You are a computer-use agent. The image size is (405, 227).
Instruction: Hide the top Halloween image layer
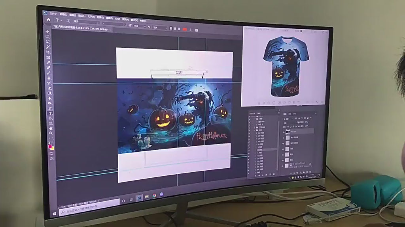283,132
